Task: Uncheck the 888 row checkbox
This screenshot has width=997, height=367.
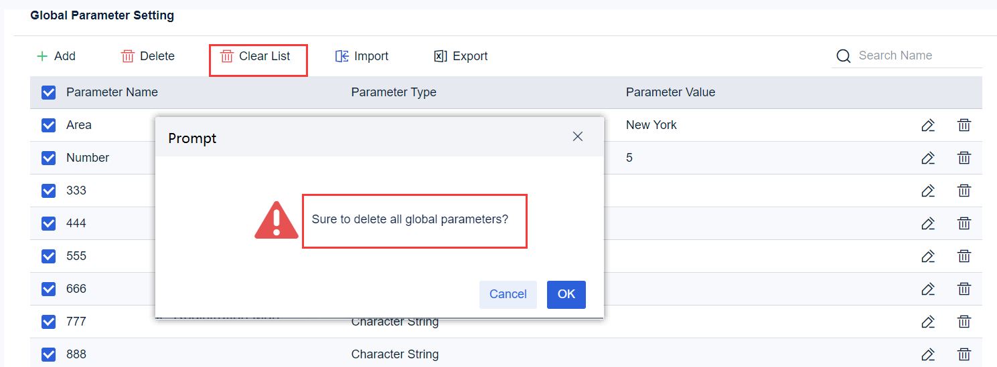Action: tap(48, 354)
